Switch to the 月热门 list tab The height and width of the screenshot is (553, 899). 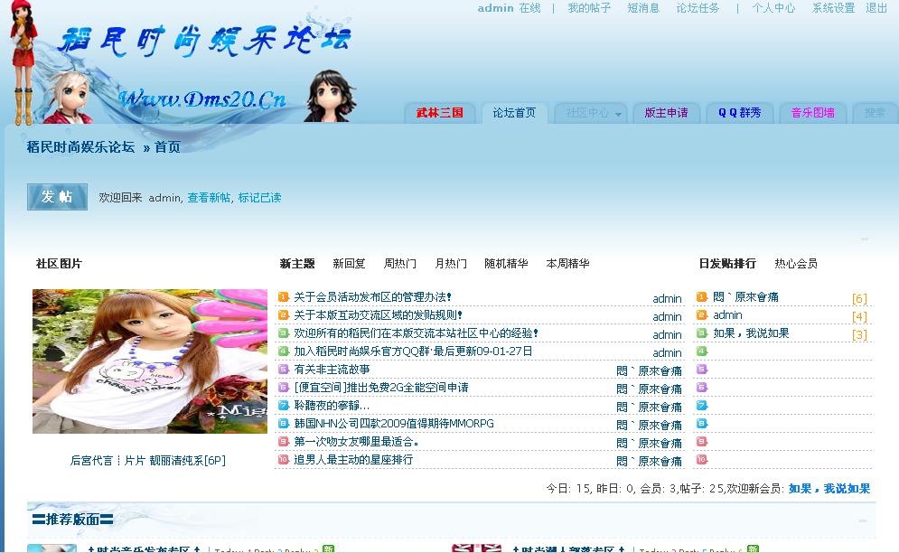pyautogui.click(x=451, y=264)
